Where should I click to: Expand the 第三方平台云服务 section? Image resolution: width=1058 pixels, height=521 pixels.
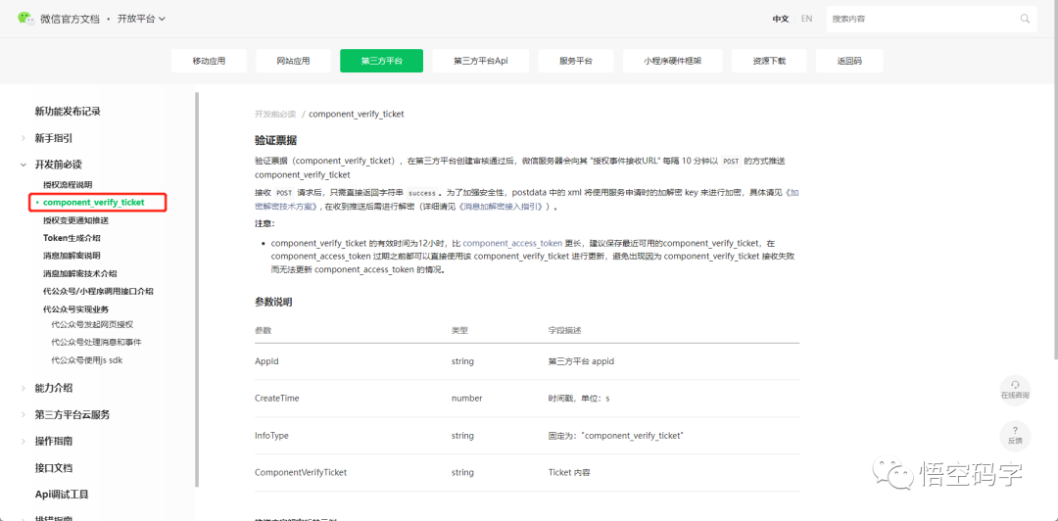24,414
